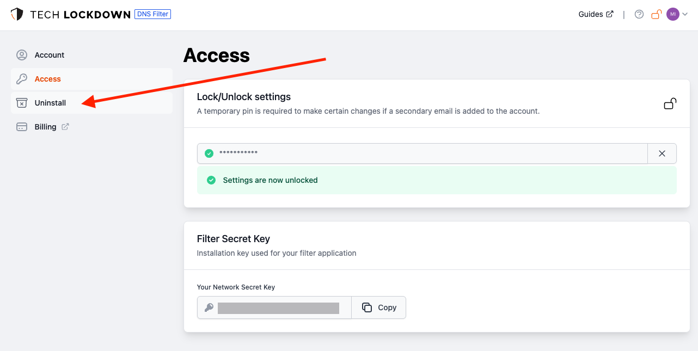This screenshot has width=698, height=351.
Task: Click the help question mark icon
Action: click(639, 15)
